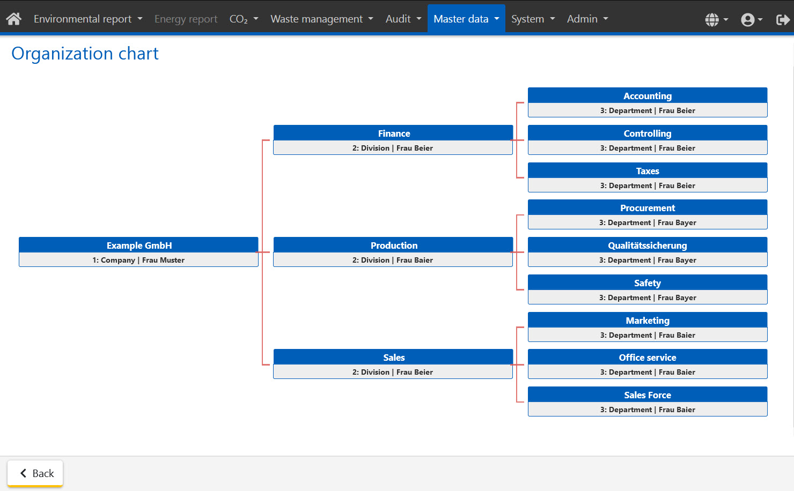Screen dimensions: 794x491
Task: Click the Production division box
Action: click(x=393, y=251)
